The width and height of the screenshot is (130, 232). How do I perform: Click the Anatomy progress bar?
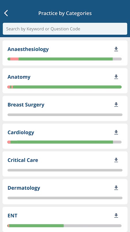pos(64,87)
